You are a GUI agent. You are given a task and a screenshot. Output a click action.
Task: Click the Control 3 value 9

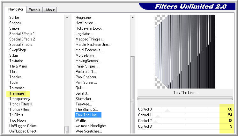231,126
